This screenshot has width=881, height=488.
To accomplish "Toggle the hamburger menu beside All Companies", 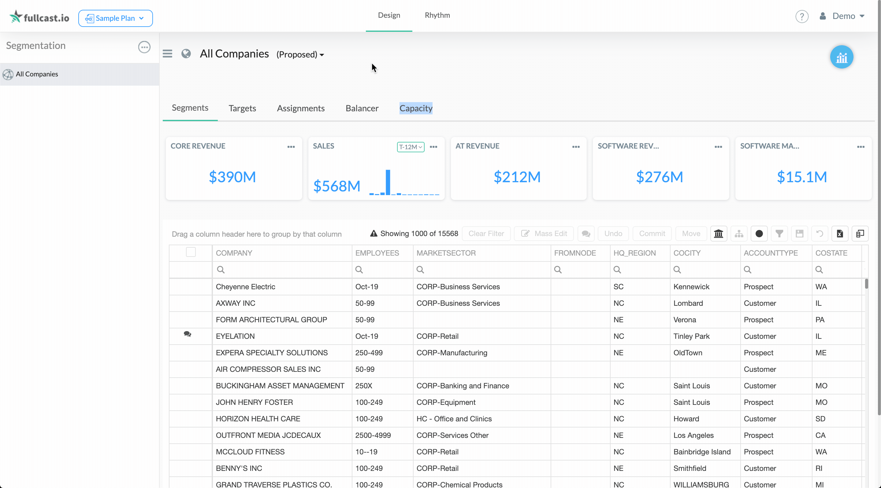I will point(167,54).
